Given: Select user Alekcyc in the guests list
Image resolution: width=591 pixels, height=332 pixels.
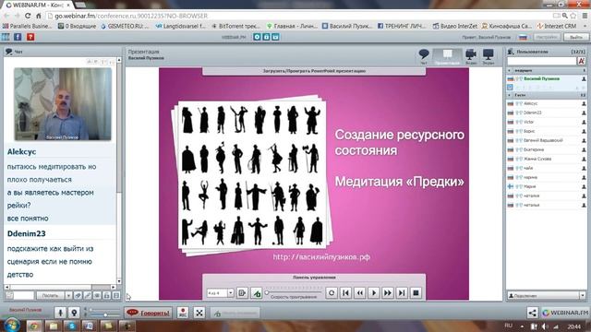Looking at the screenshot, I should coord(546,103).
